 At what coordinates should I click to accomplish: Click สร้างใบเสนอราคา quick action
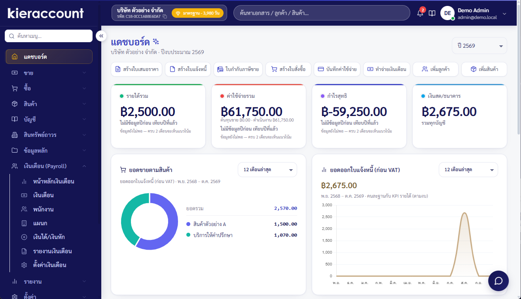pos(136,69)
